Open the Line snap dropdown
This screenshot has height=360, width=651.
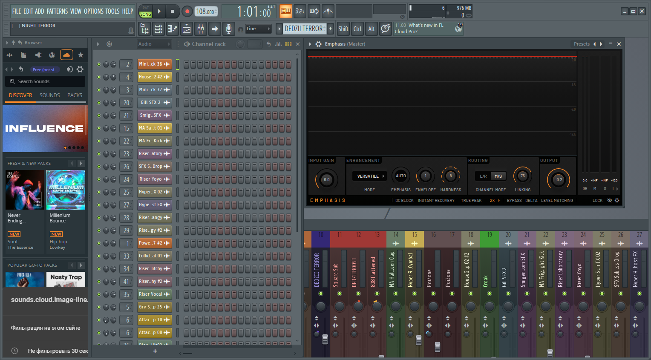tap(259, 29)
